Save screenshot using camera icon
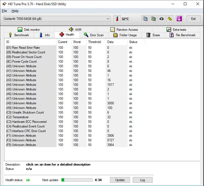204x186 pixels. (x=161, y=19)
